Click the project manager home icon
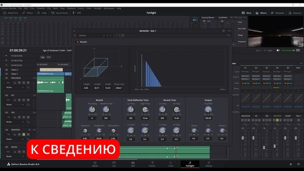 [291, 164]
